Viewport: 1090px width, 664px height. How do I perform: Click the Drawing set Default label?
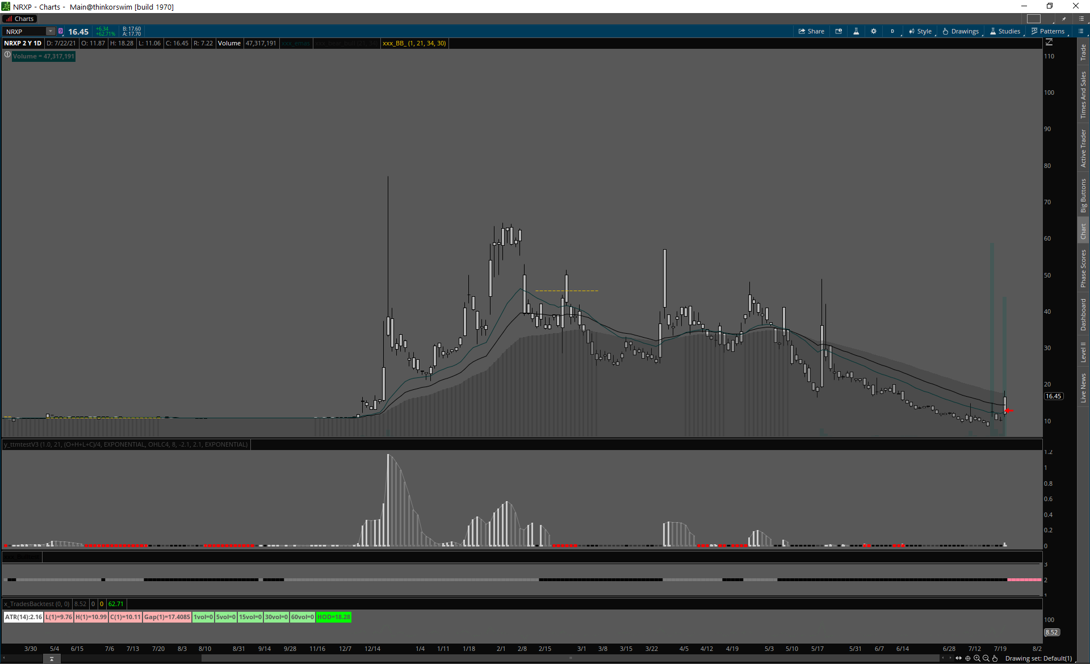coord(1038,658)
